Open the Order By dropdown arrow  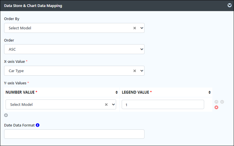tap(142, 28)
